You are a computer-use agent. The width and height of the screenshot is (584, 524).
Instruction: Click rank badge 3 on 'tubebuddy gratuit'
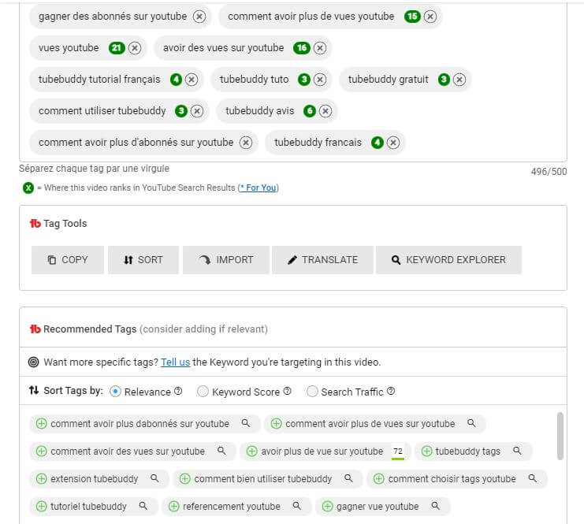[x=444, y=80]
